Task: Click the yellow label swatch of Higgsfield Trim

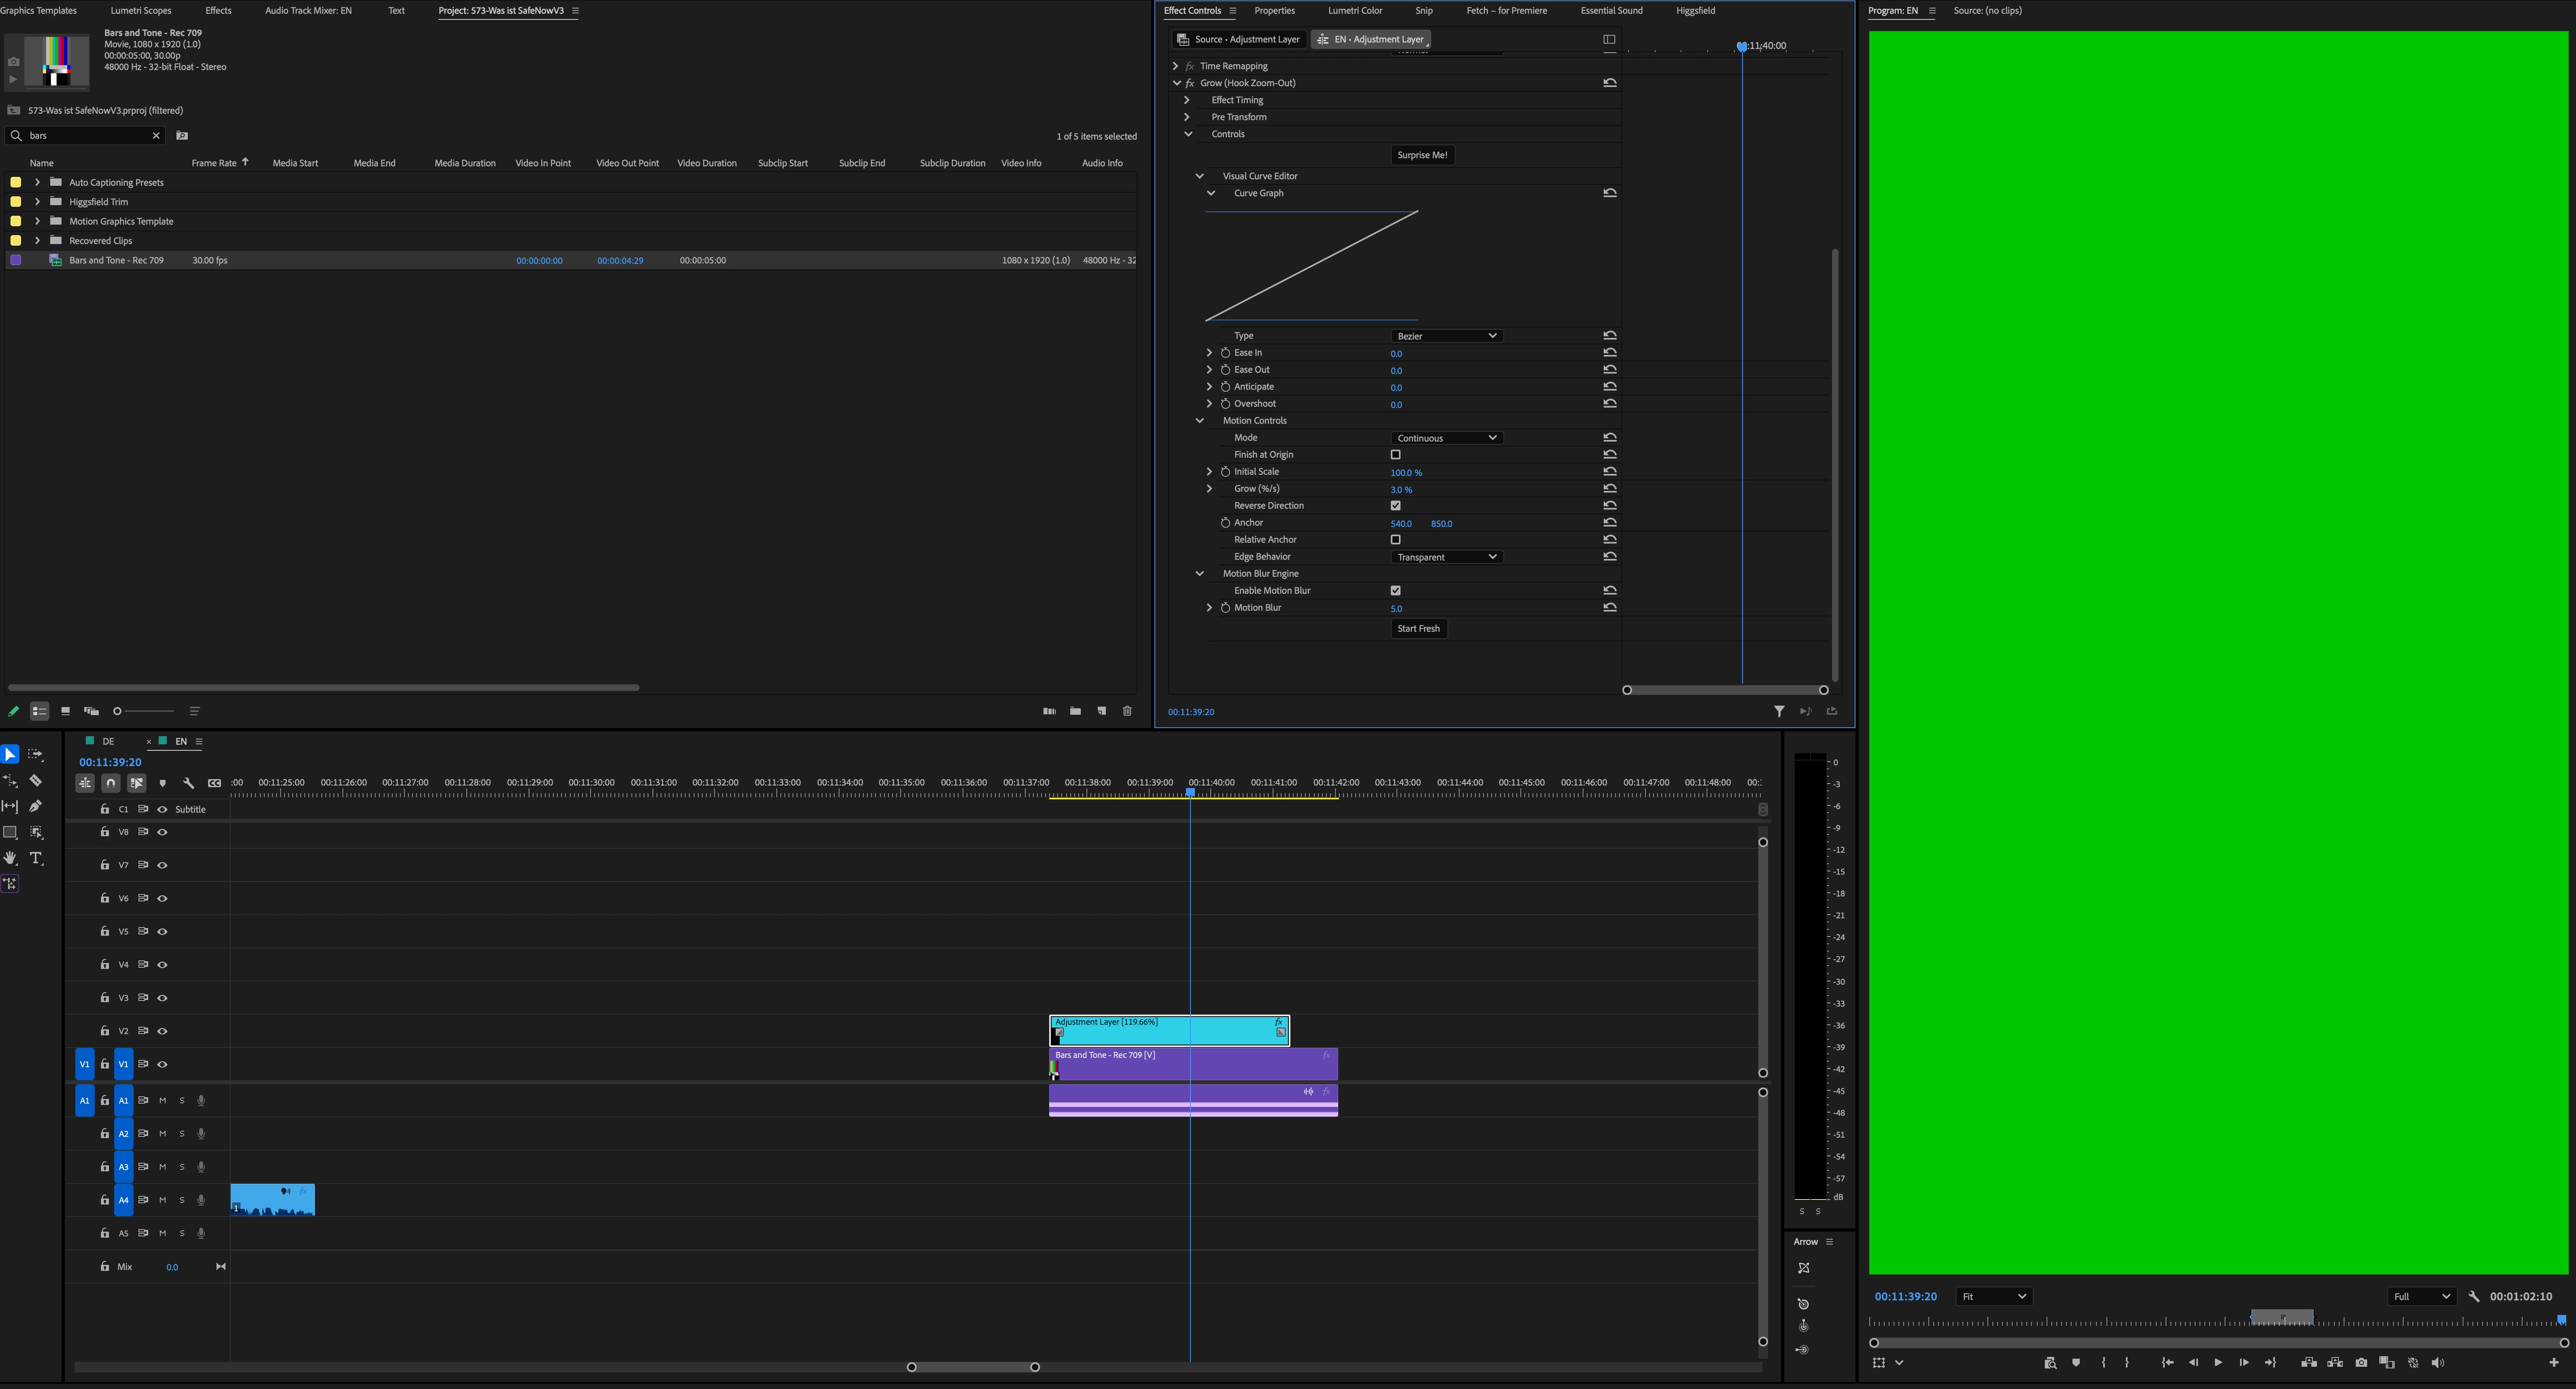Action: (x=16, y=202)
